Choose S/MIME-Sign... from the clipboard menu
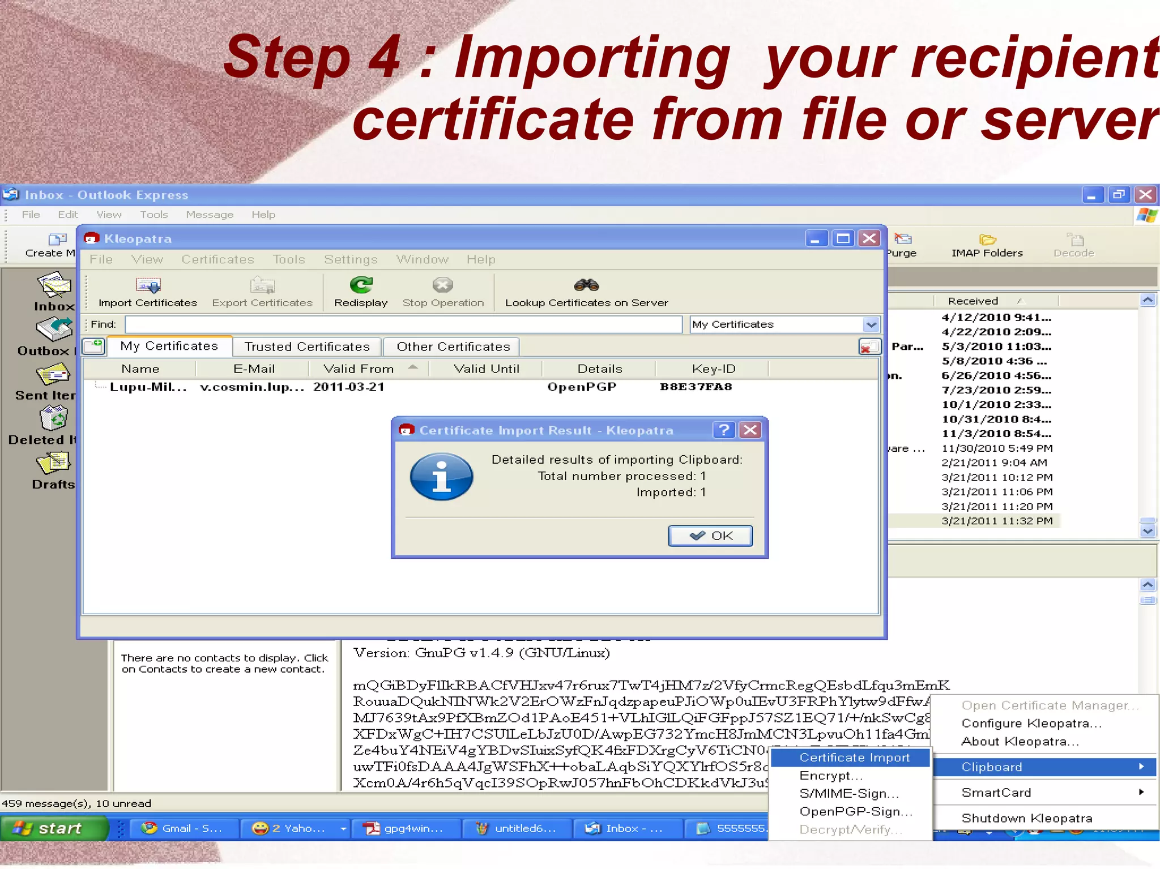 coord(851,794)
